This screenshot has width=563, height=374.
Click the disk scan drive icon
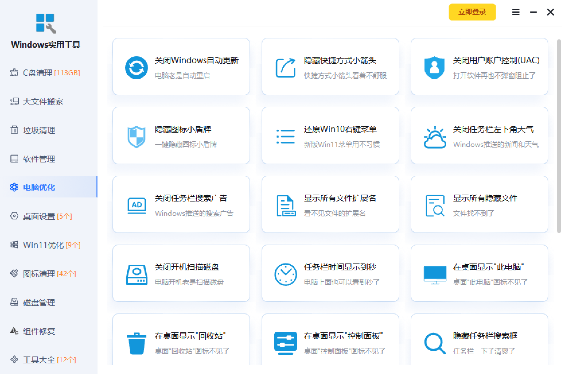[x=137, y=274]
